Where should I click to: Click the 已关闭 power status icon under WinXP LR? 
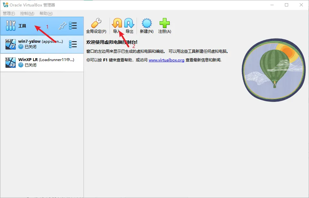(21, 65)
